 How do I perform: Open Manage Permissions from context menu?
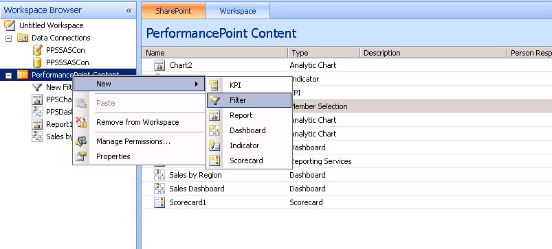139,141
